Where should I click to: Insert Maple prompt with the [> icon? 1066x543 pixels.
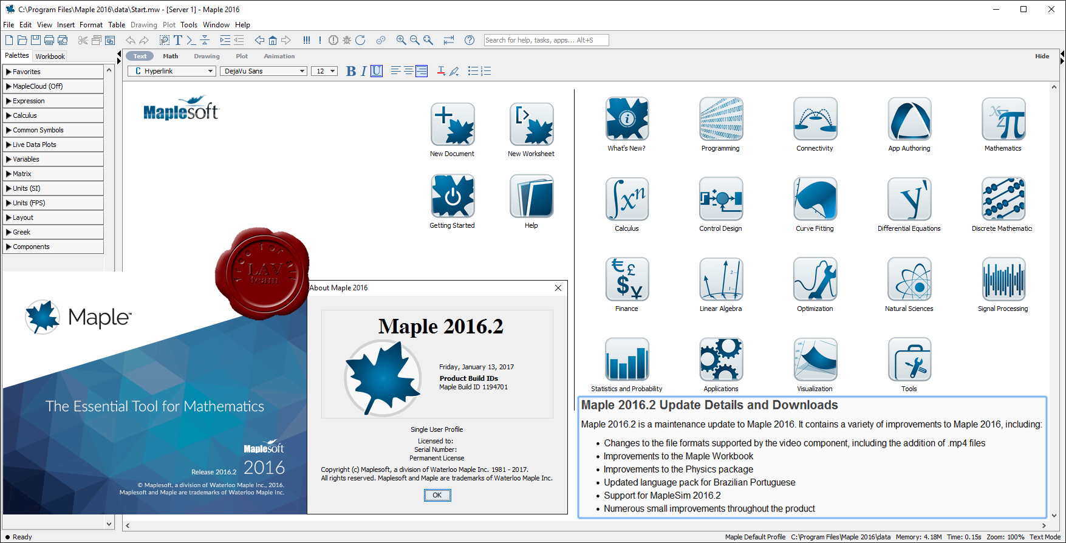[191, 40]
